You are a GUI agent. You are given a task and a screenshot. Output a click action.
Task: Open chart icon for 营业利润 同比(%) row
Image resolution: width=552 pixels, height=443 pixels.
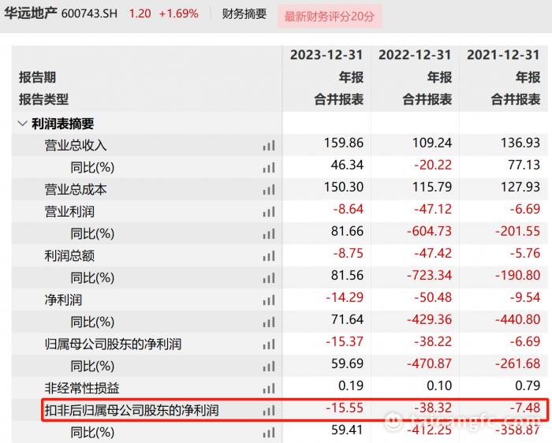click(269, 233)
